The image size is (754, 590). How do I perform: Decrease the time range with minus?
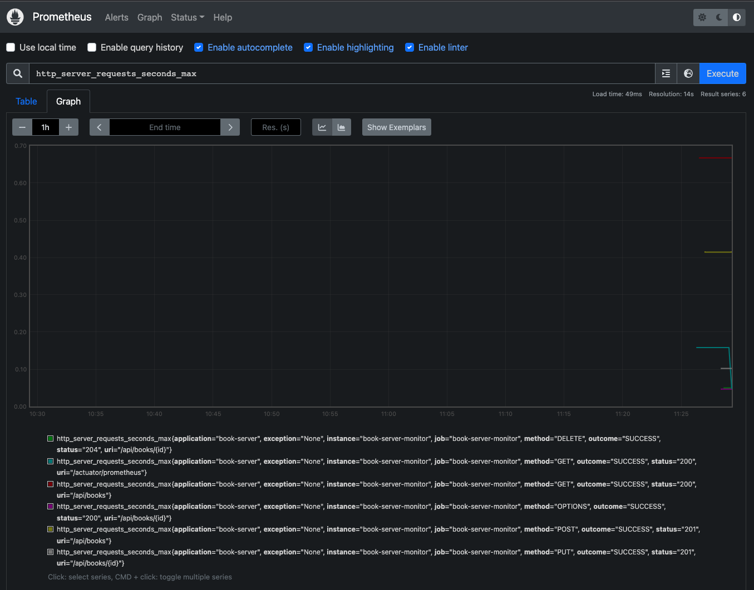tap(22, 127)
